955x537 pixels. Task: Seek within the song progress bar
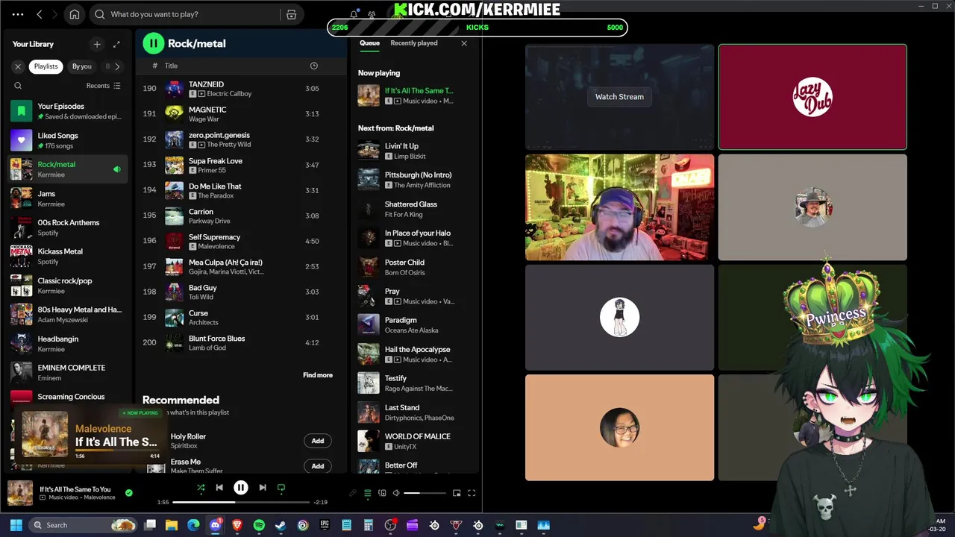(241, 503)
